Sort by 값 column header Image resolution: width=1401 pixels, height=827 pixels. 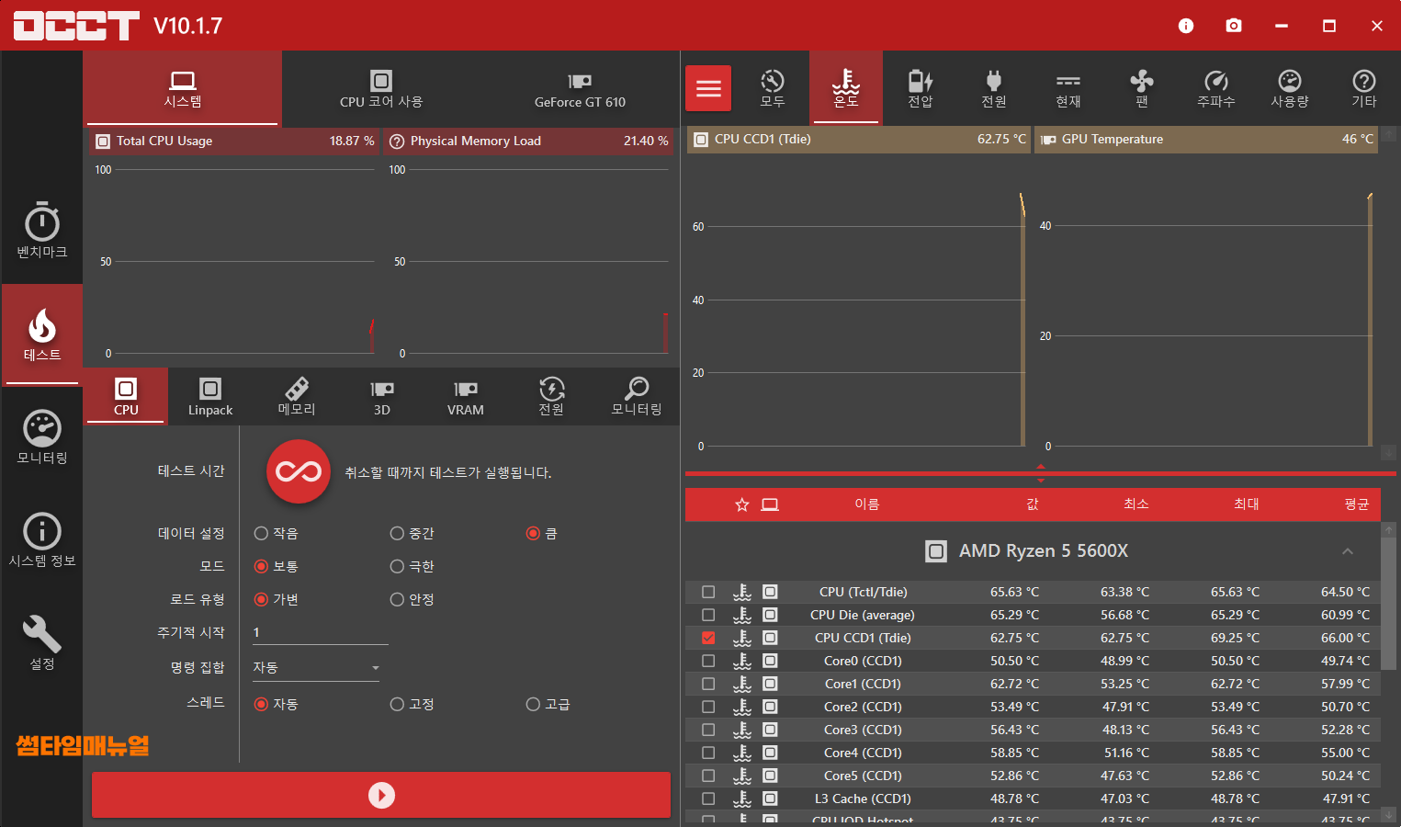(x=1033, y=504)
